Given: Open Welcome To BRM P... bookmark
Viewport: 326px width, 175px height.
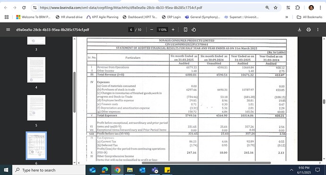Looking at the screenshot, I should click(x=33, y=17).
